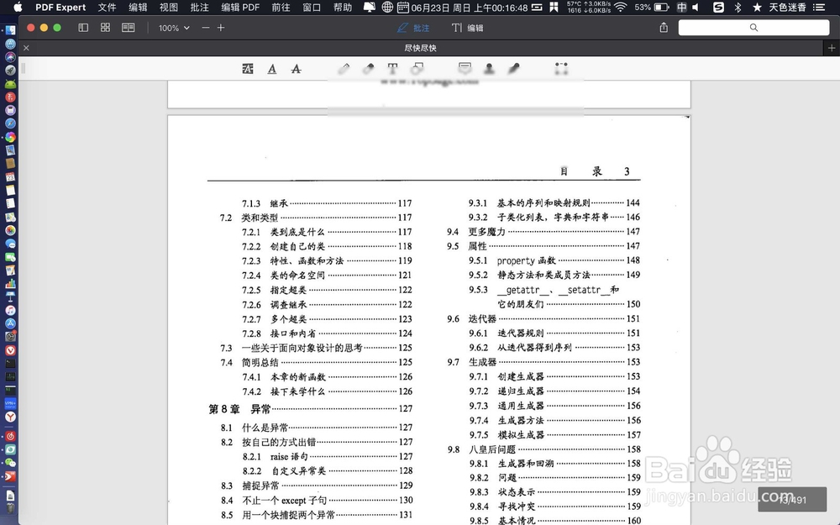Viewport: 840px width, 525px height.
Task: Select the highlight text tool
Action: [248, 69]
